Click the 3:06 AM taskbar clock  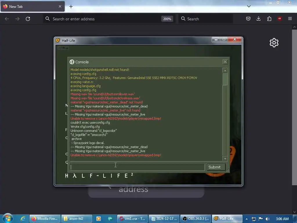coord(282,219)
